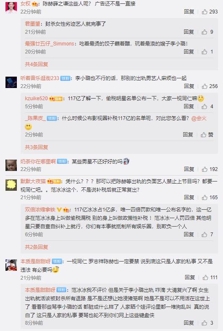Viewport: 223px width, 331px height.
Task: Click thumbs-up 赞 on _陈果皮_'s reply
Action: point(207,135)
